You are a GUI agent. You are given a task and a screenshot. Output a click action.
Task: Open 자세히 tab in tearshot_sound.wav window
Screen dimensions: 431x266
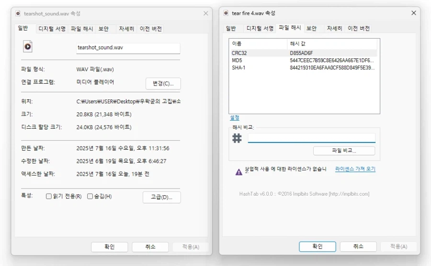(126, 29)
